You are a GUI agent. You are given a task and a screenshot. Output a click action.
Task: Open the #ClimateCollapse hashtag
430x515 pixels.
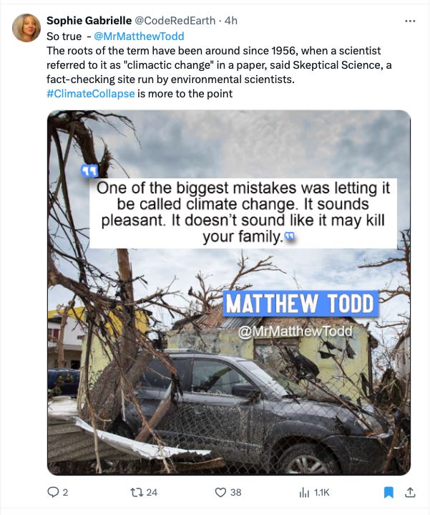pyautogui.click(x=91, y=94)
